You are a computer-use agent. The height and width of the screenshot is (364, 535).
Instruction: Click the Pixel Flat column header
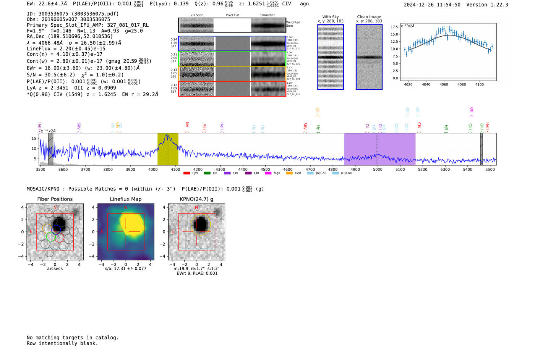[233, 15]
